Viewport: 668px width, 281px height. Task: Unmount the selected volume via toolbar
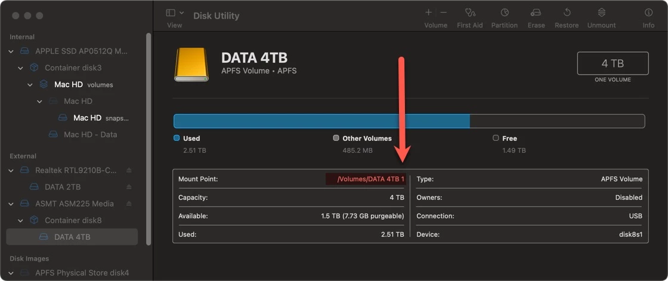(602, 13)
